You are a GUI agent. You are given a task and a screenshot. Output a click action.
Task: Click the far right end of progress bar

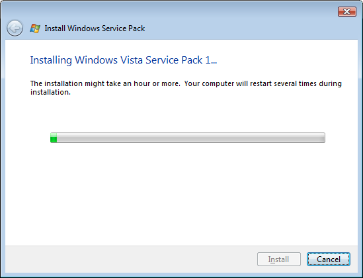pyautogui.click(x=323, y=138)
